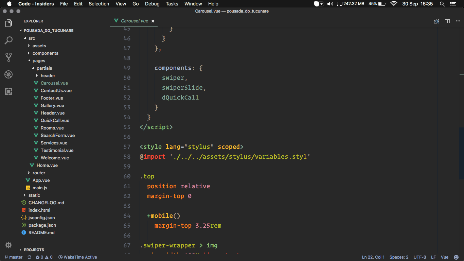Viewport: 464px width, 261px height.
Task: Open the Debug menu
Action: coord(152,4)
